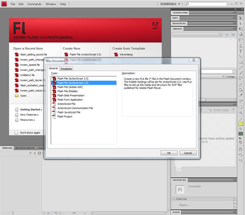Open Transform panel options menu
Viewport: 245px width, 215px height.
pyautogui.click(x=235, y=13)
